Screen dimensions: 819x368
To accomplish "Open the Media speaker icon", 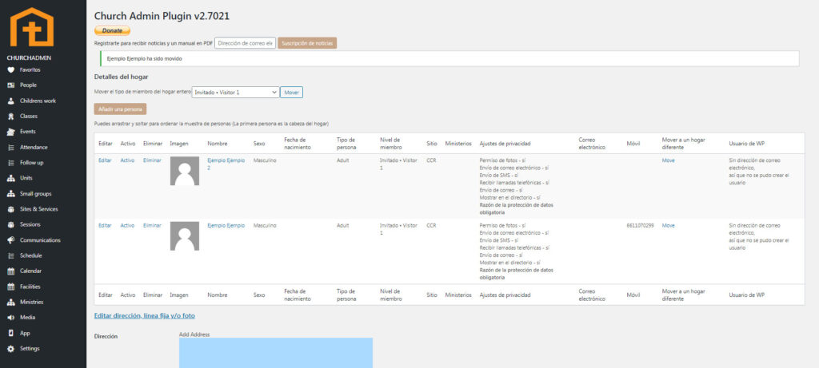I will coord(10,318).
